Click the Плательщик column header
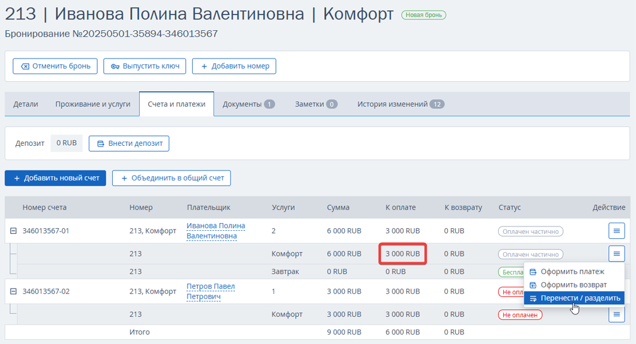Viewport: 636px width, 344px height. click(208, 208)
